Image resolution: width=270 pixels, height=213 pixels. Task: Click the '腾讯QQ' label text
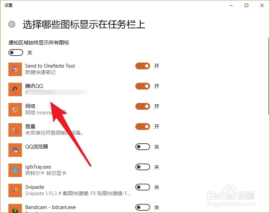(x=34, y=86)
